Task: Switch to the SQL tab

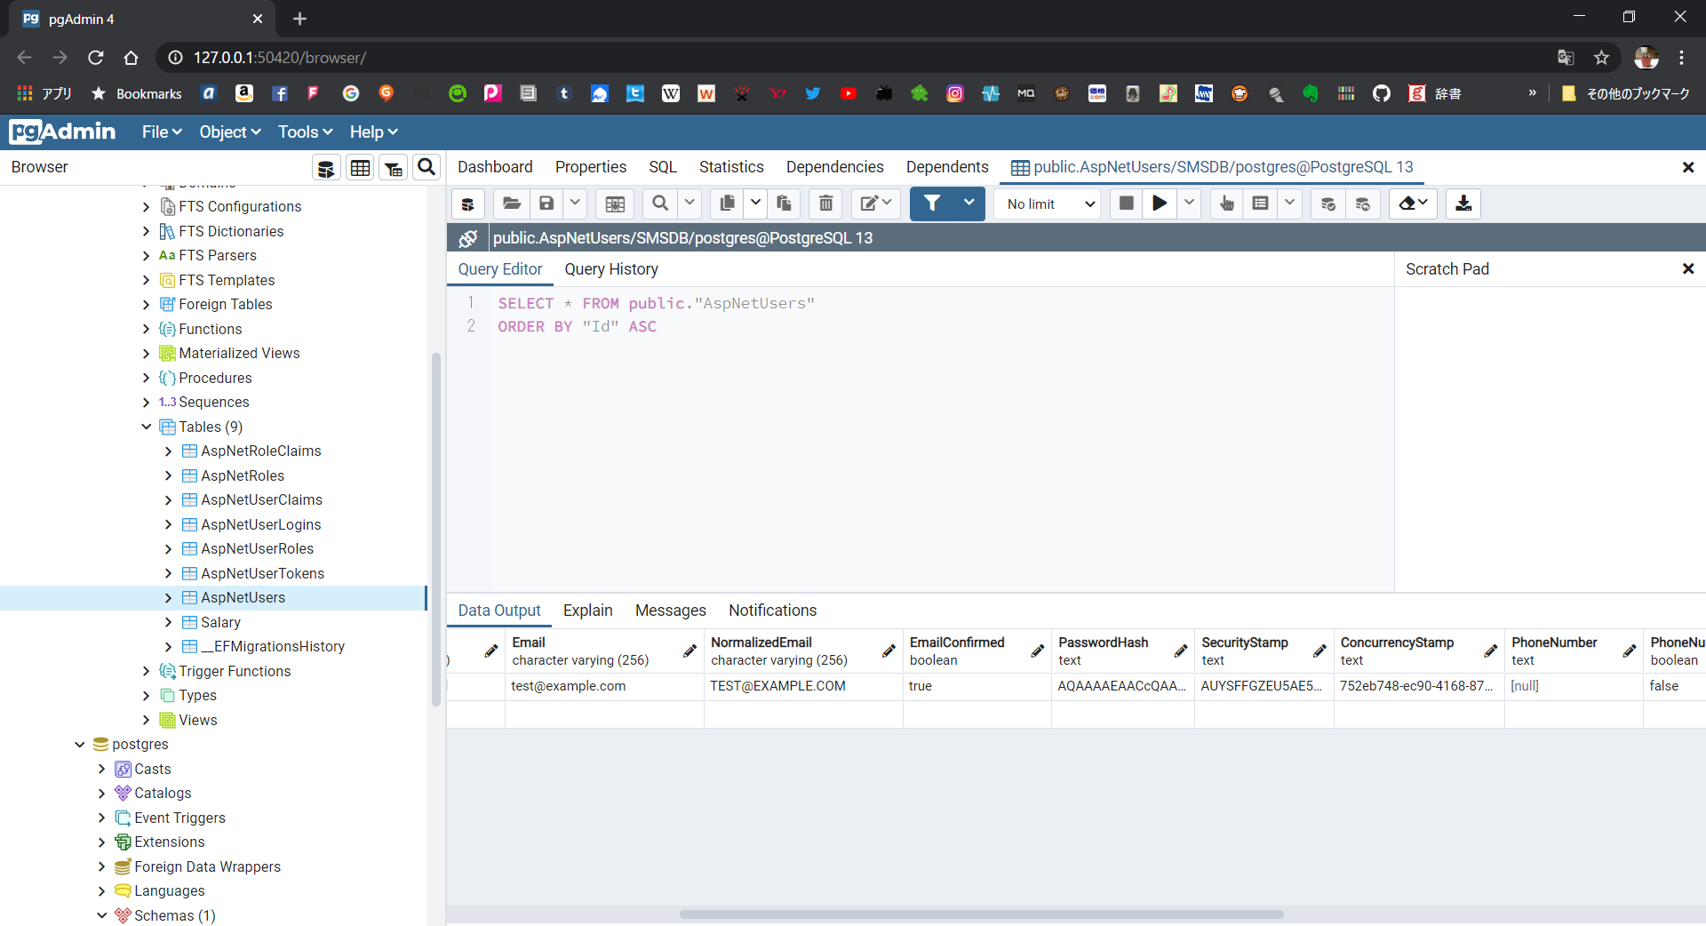Action: [663, 167]
